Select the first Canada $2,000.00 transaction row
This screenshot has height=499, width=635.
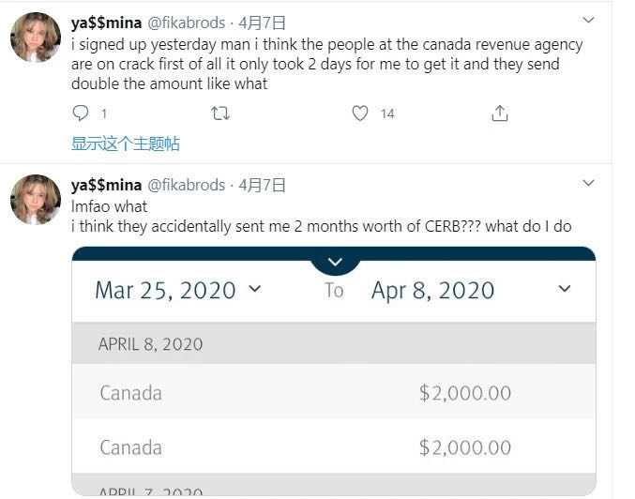coord(333,392)
